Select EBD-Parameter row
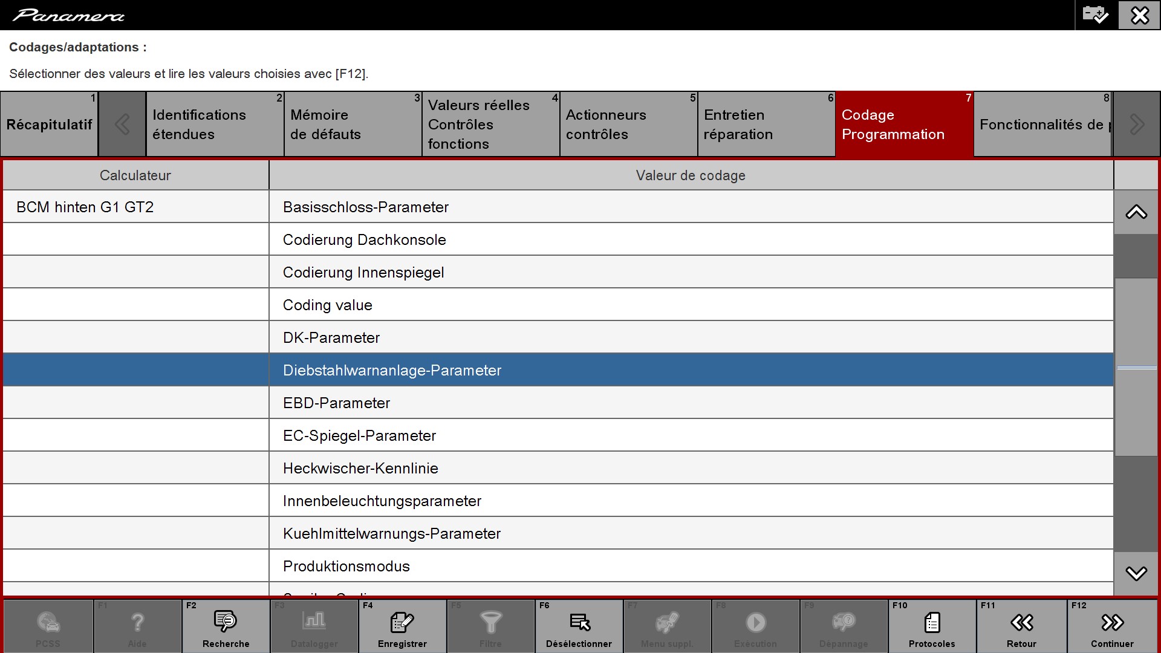 (691, 403)
